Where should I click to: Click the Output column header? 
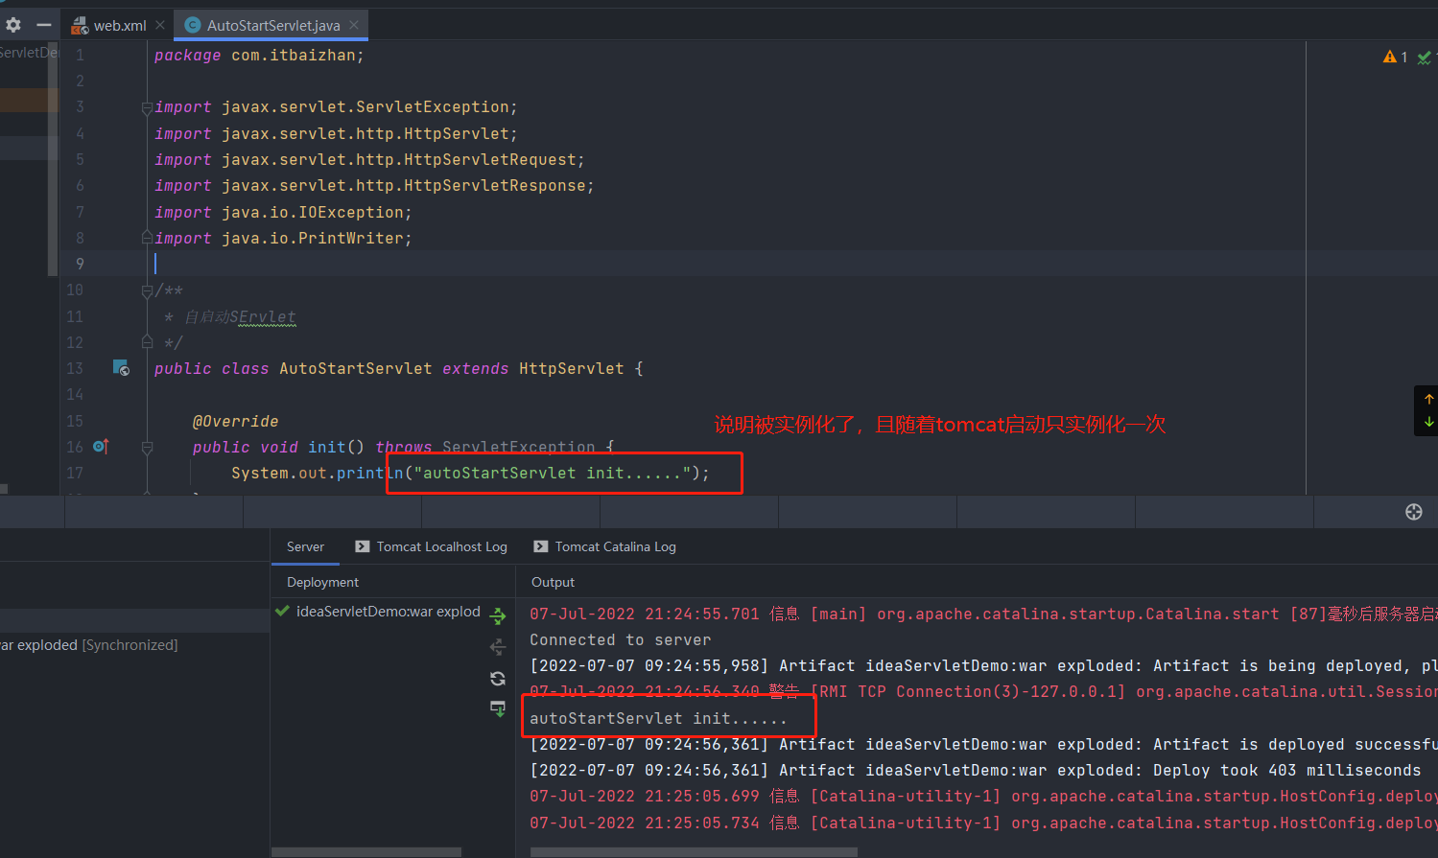point(553,582)
